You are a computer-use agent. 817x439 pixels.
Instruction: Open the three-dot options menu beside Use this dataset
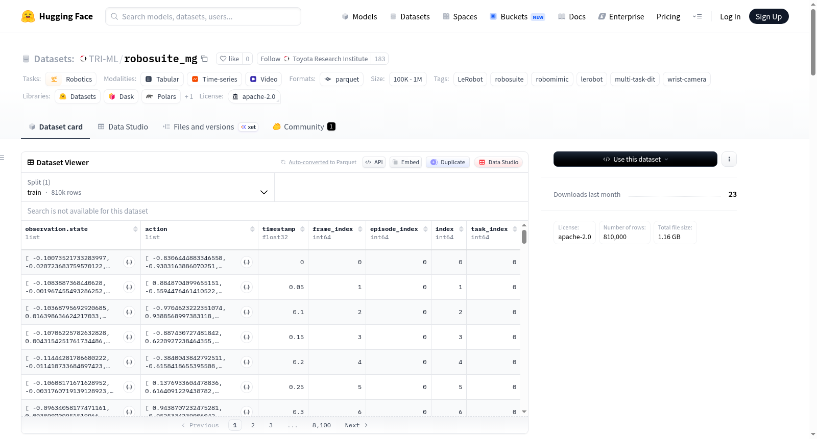pyautogui.click(x=729, y=159)
